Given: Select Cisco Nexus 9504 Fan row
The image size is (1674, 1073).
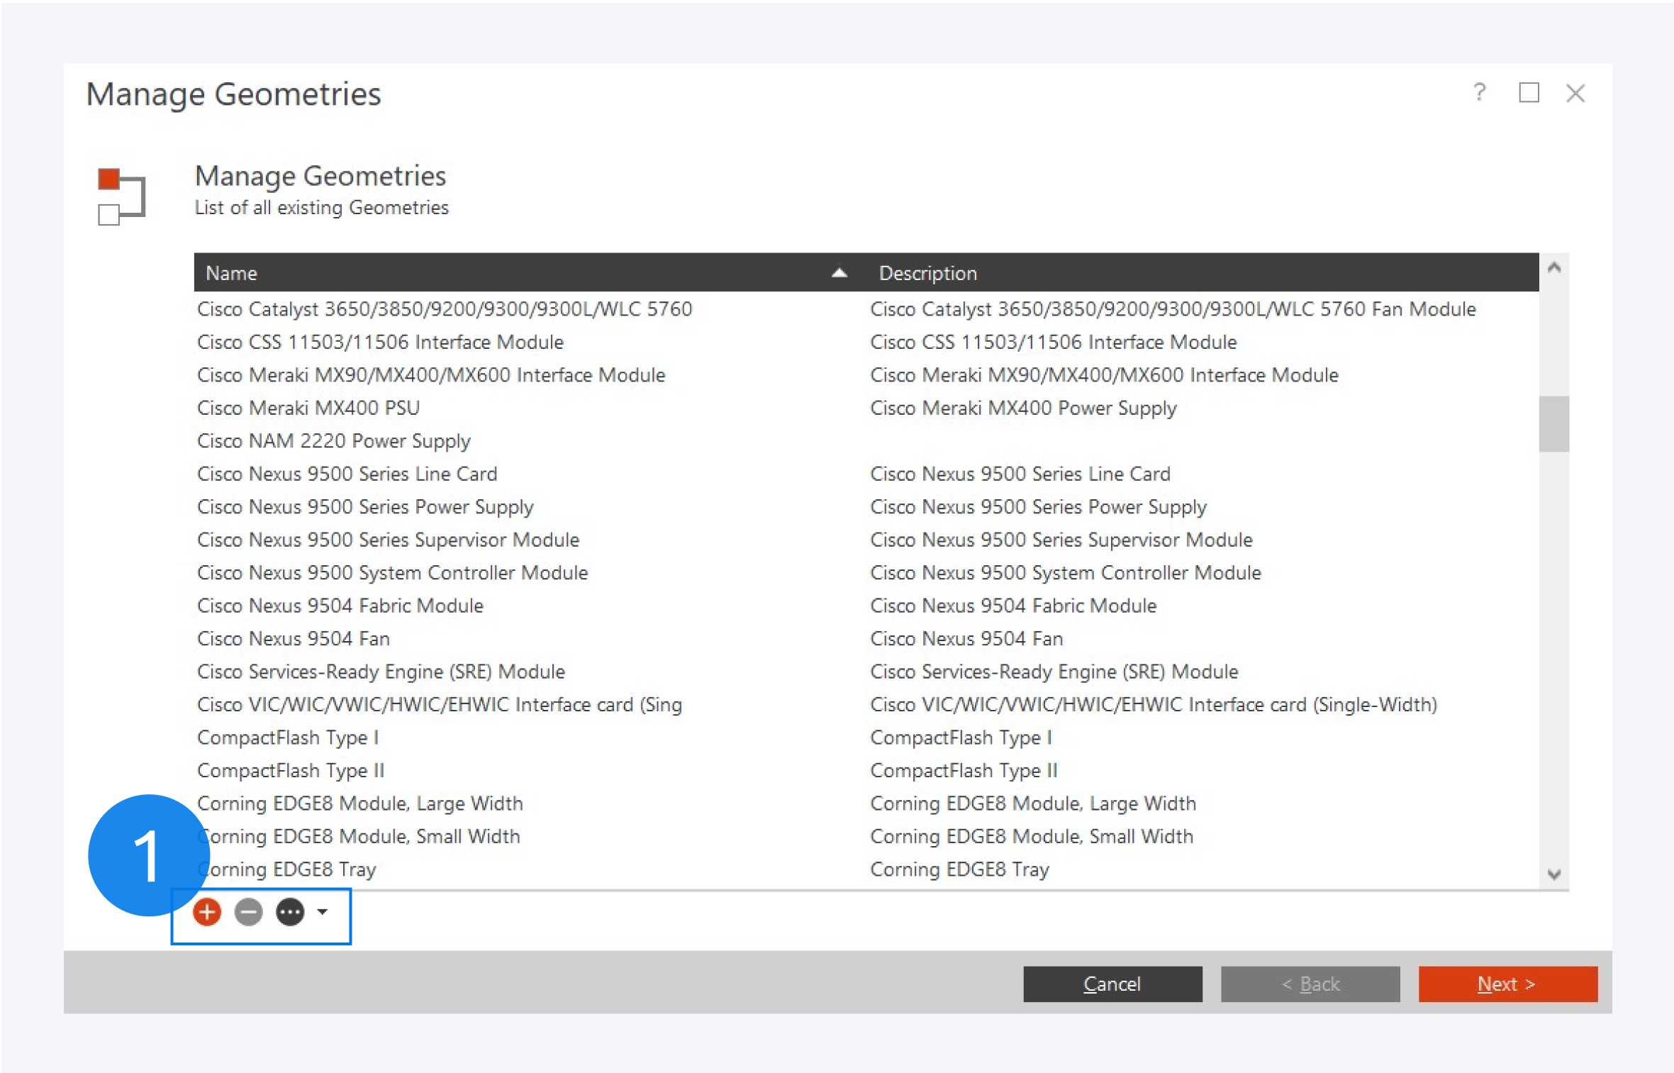Looking at the screenshot, I should [294, 638].
